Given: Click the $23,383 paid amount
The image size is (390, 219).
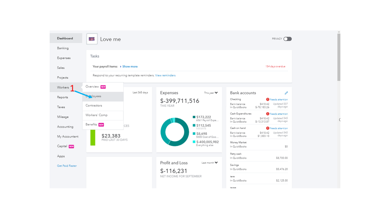Looking at the screenshot, I should (x=111, y=136).
